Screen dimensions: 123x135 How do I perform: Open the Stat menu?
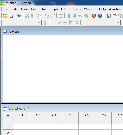tap(43, 9)
